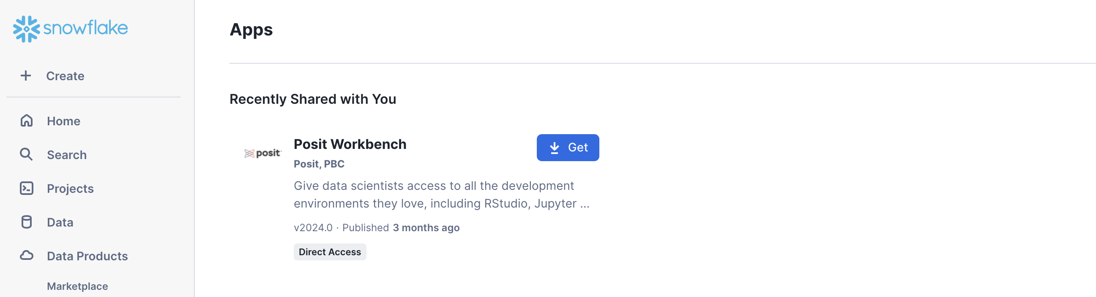Click the Posit logo thumbnail

262,154
